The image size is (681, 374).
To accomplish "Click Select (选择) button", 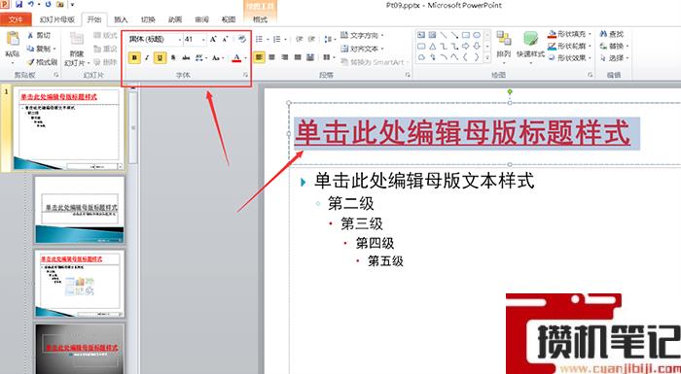I will (x=614, y=57).
